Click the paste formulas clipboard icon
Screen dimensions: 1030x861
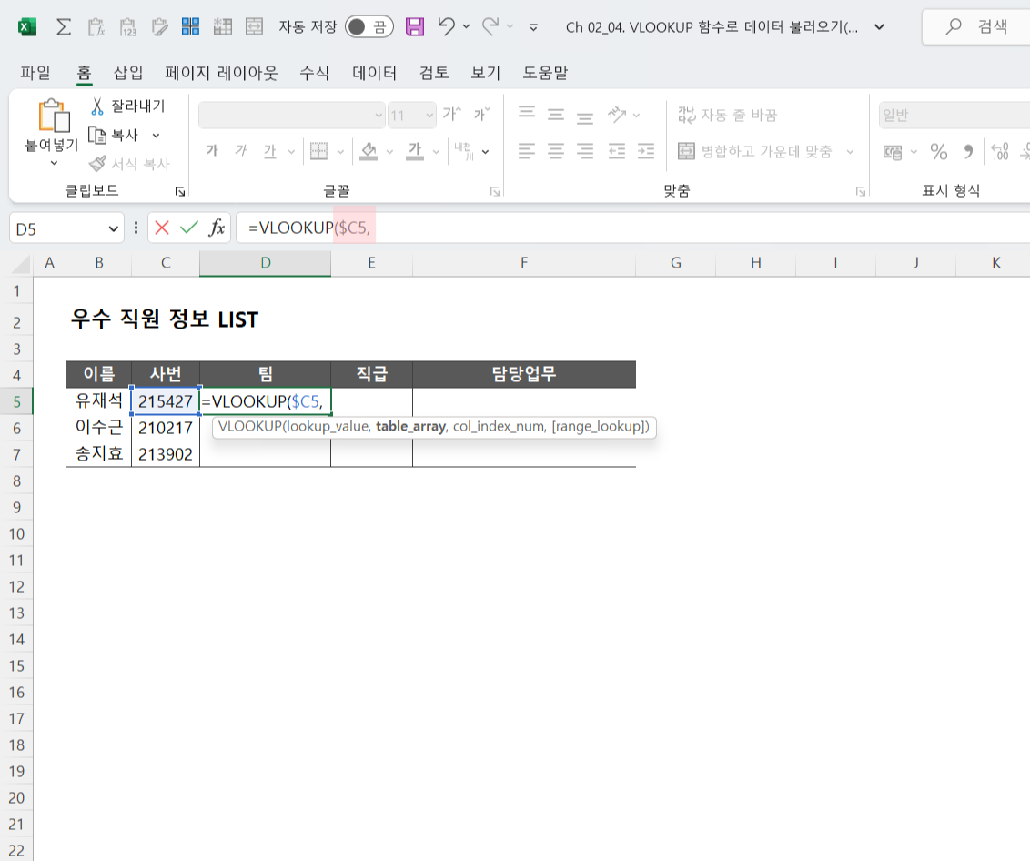click(96, 27)
